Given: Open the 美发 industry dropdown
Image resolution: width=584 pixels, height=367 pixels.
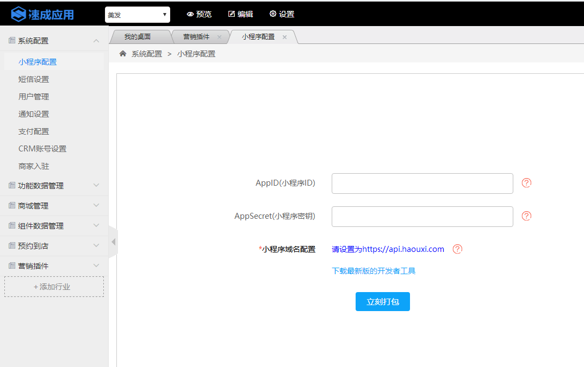Looking at the screenshot, I should click(138, 15).
